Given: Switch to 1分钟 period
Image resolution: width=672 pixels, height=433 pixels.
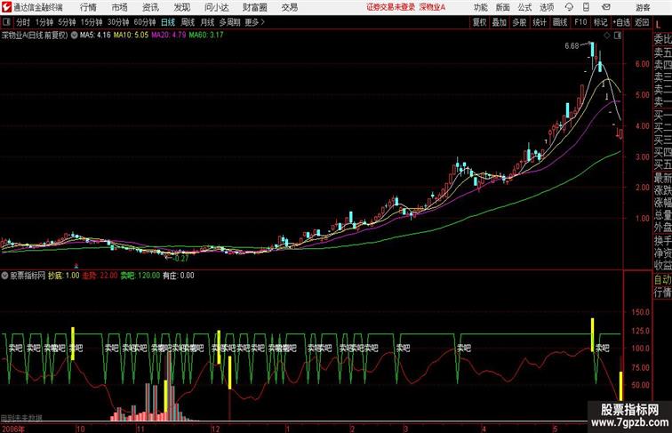Looking at the screenshot, I should 44,22.
